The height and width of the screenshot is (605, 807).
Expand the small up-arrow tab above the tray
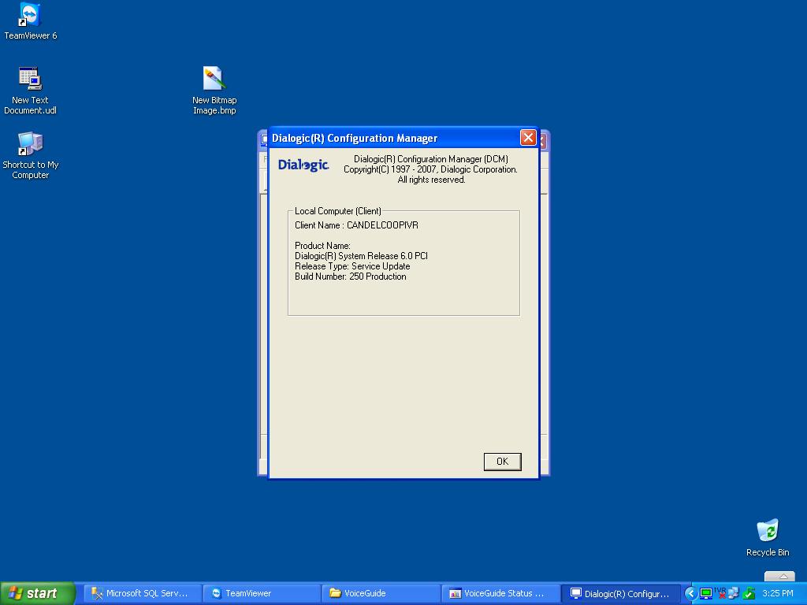pyautogui.click(x=779, y=576)
